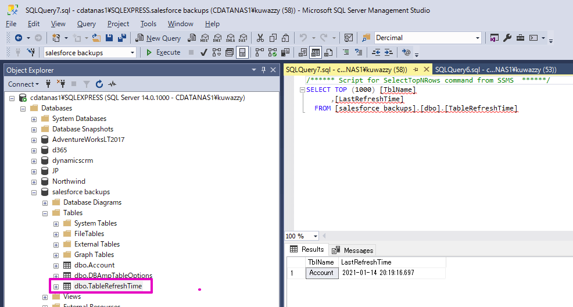Switch to the SQLQuery6.sql tab

click(496, 69)
